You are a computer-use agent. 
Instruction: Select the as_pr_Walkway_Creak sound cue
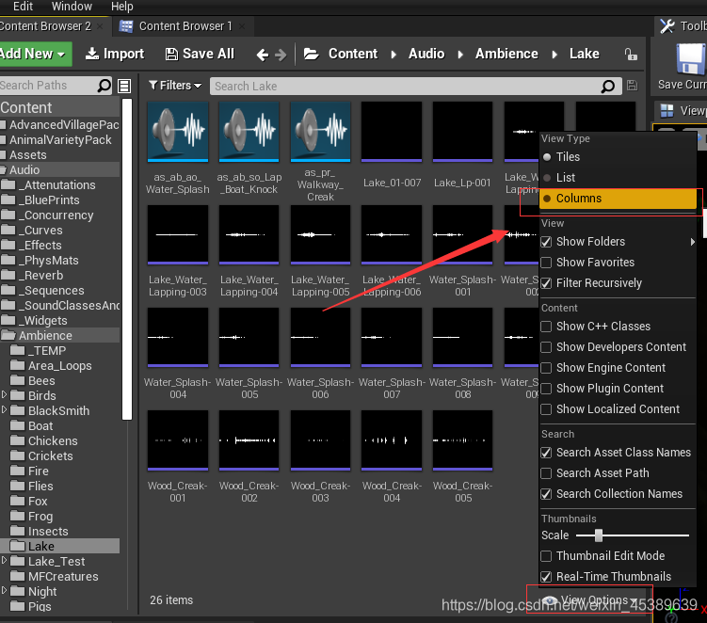pyautogui.click(x=321, y=132)
